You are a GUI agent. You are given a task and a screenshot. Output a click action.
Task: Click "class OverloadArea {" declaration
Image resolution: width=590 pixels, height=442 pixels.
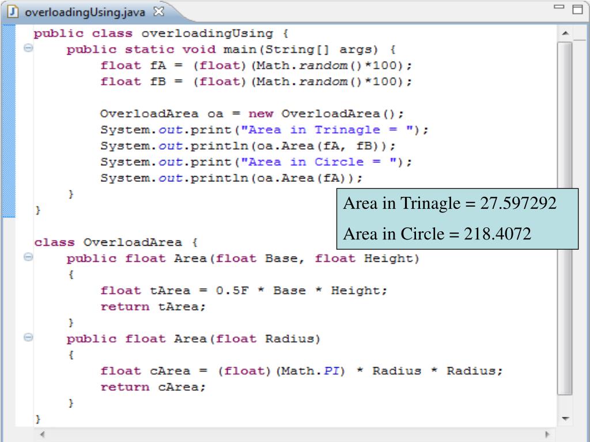pyautogui.click(x=116, y=242)
